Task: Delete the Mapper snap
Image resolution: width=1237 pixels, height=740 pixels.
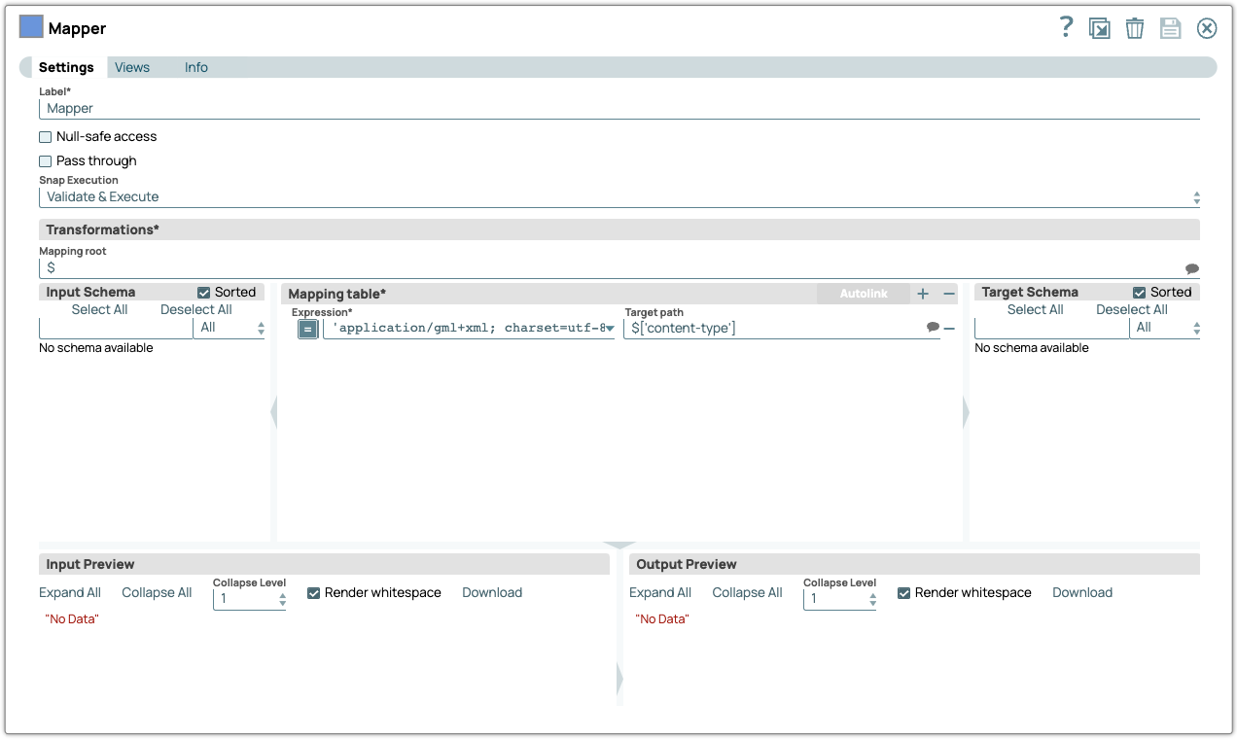Action: pos(1134,27)
